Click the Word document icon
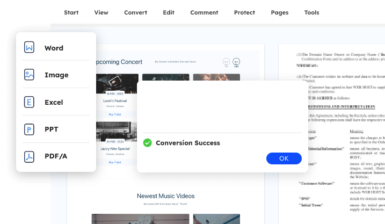 tap(29, 48)
